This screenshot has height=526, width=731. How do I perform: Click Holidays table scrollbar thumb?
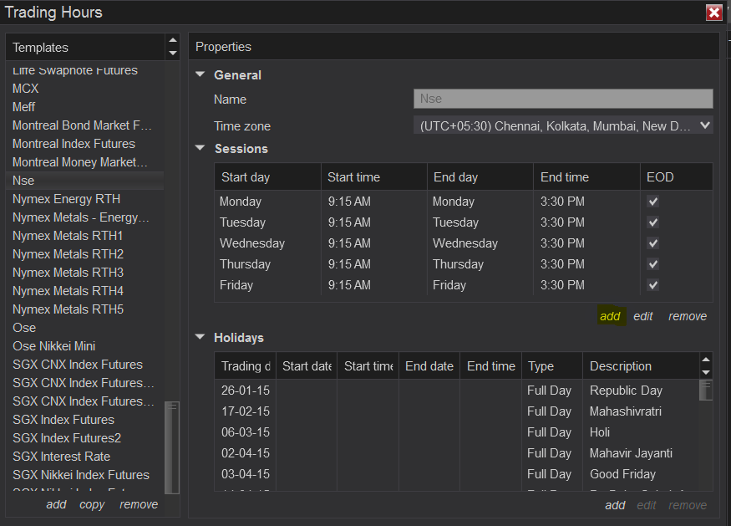pos(706,391)
